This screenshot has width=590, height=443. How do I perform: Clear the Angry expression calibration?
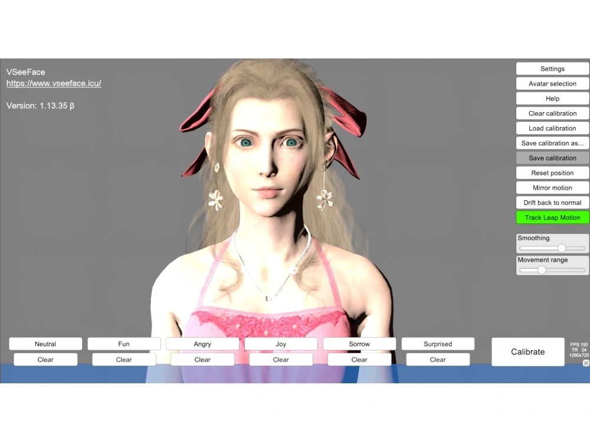[202, 360]
